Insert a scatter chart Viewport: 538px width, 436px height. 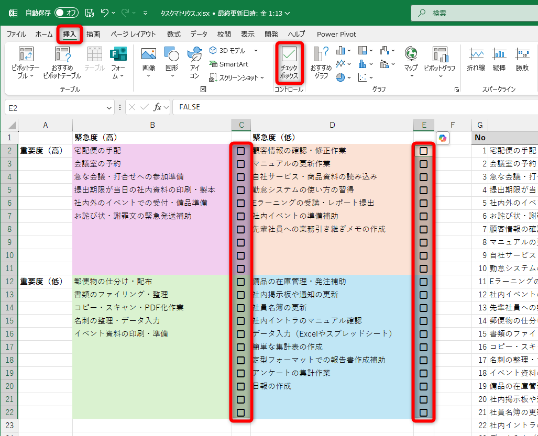pyautogui.click(x=363, y=77)
